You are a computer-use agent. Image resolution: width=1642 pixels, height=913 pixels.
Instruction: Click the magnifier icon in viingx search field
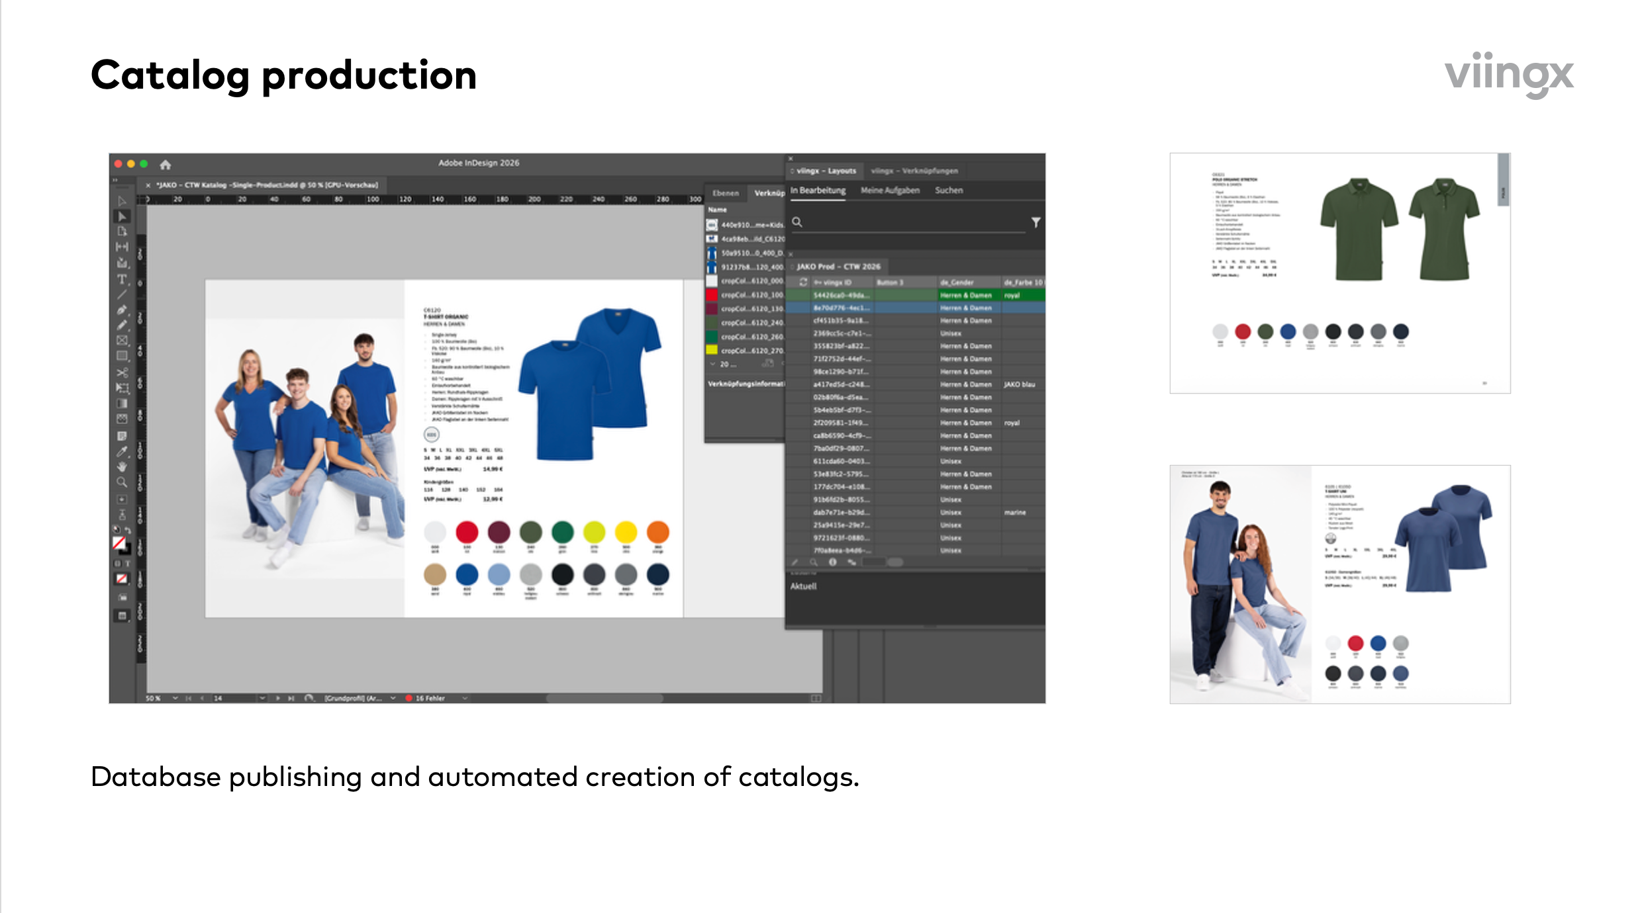(797, 222)
